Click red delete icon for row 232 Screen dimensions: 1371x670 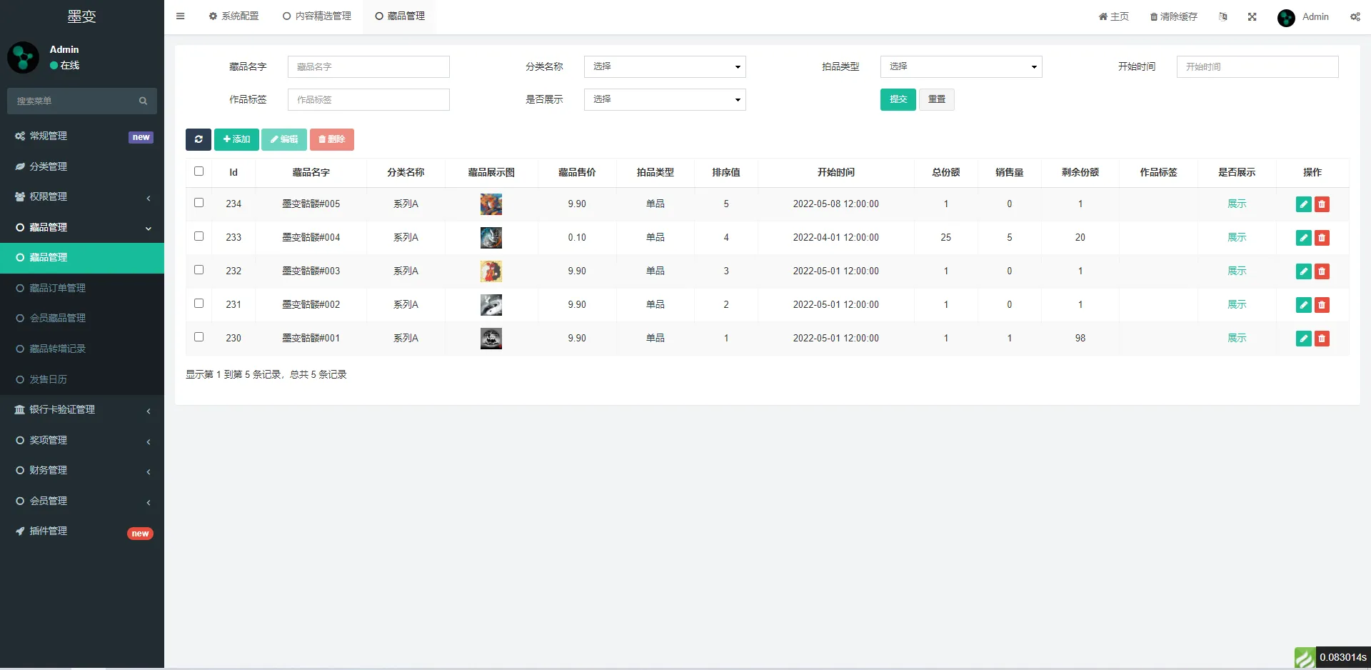[x=1322, y=271]
